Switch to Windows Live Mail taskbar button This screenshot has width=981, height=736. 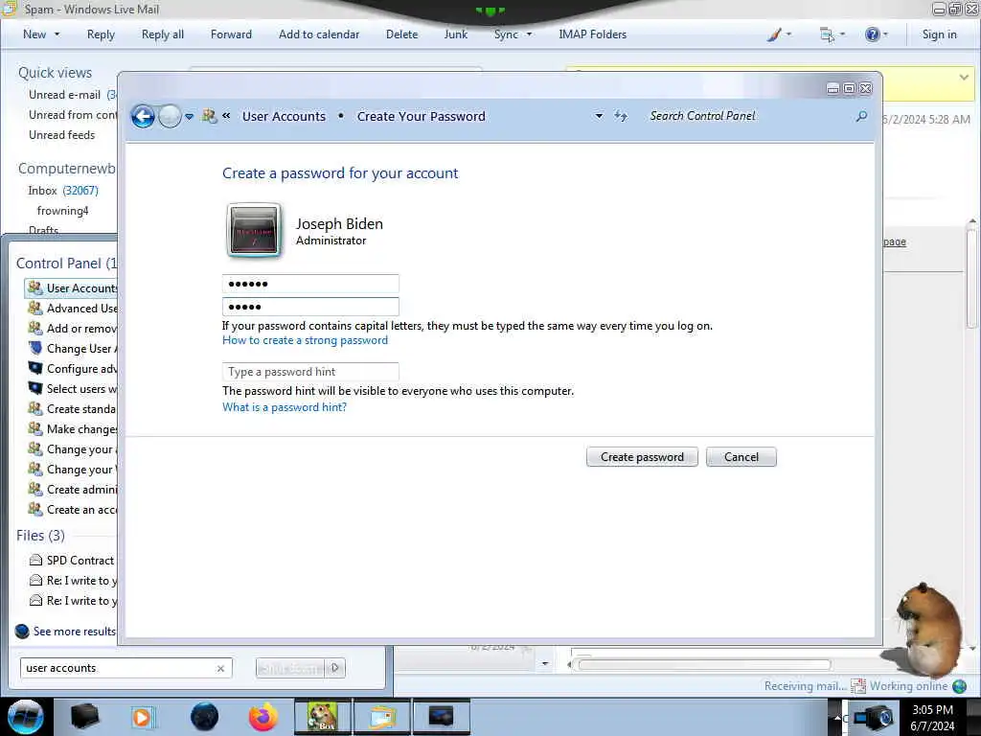[x=383, y=717]
